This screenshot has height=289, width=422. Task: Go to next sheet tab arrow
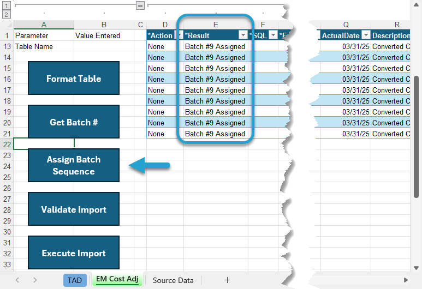click(35, 280)
